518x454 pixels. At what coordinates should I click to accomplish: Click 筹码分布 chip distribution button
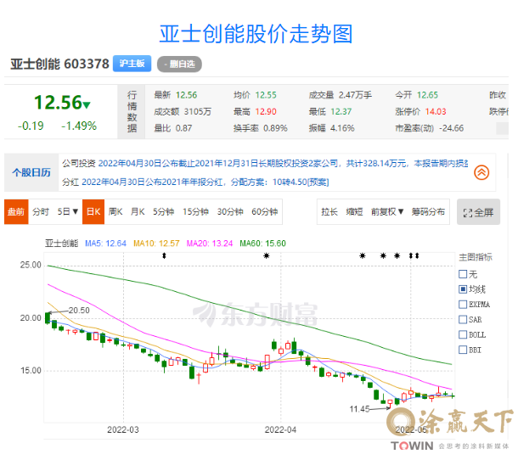(428, 211)
